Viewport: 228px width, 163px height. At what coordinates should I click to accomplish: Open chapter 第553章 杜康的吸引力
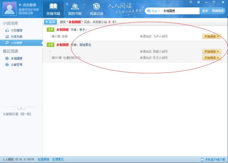click(66, 58)
